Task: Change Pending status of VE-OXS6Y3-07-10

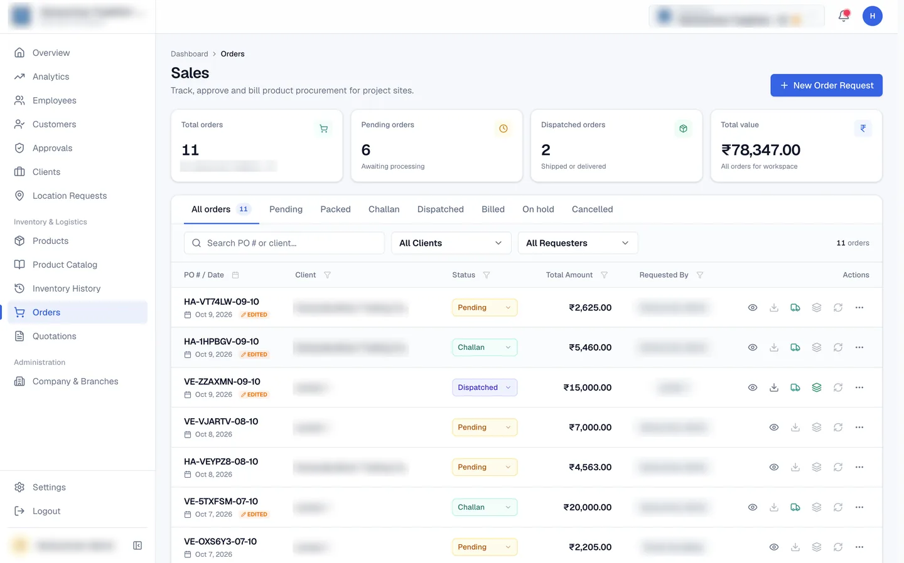Action: click(x=485, y=547)
